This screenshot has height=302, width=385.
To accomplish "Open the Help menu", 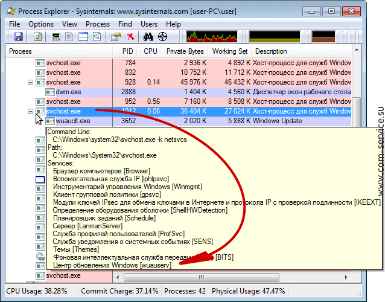I will [173, 24].
